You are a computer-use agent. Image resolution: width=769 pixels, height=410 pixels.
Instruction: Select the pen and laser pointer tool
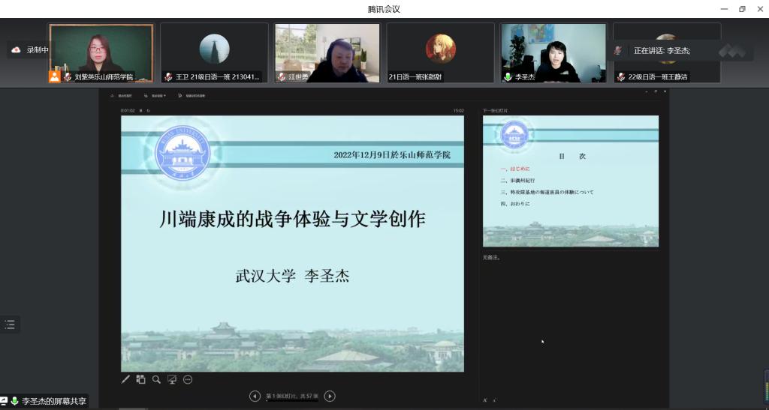coord(126,379)
